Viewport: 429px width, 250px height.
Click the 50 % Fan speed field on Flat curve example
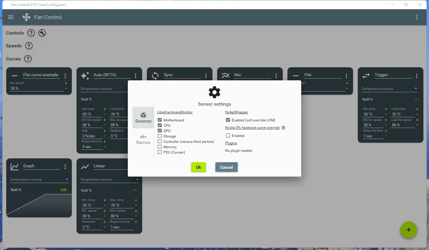(x=37, y=88)
